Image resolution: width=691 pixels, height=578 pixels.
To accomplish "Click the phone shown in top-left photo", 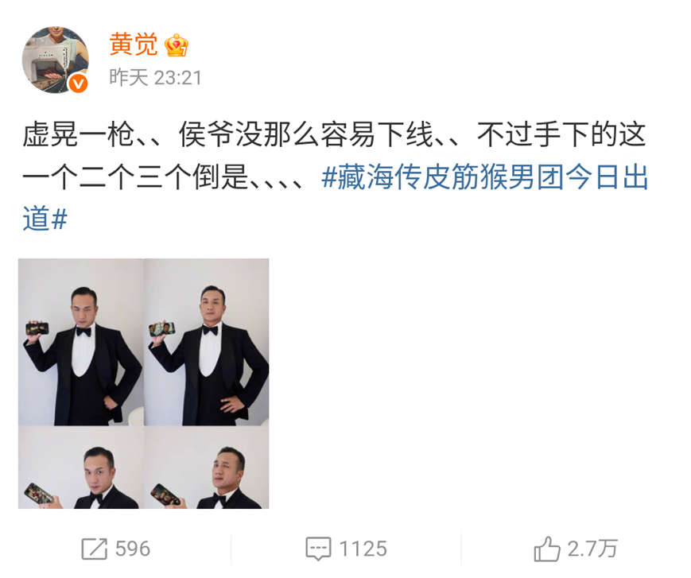I will pos(37,328).
